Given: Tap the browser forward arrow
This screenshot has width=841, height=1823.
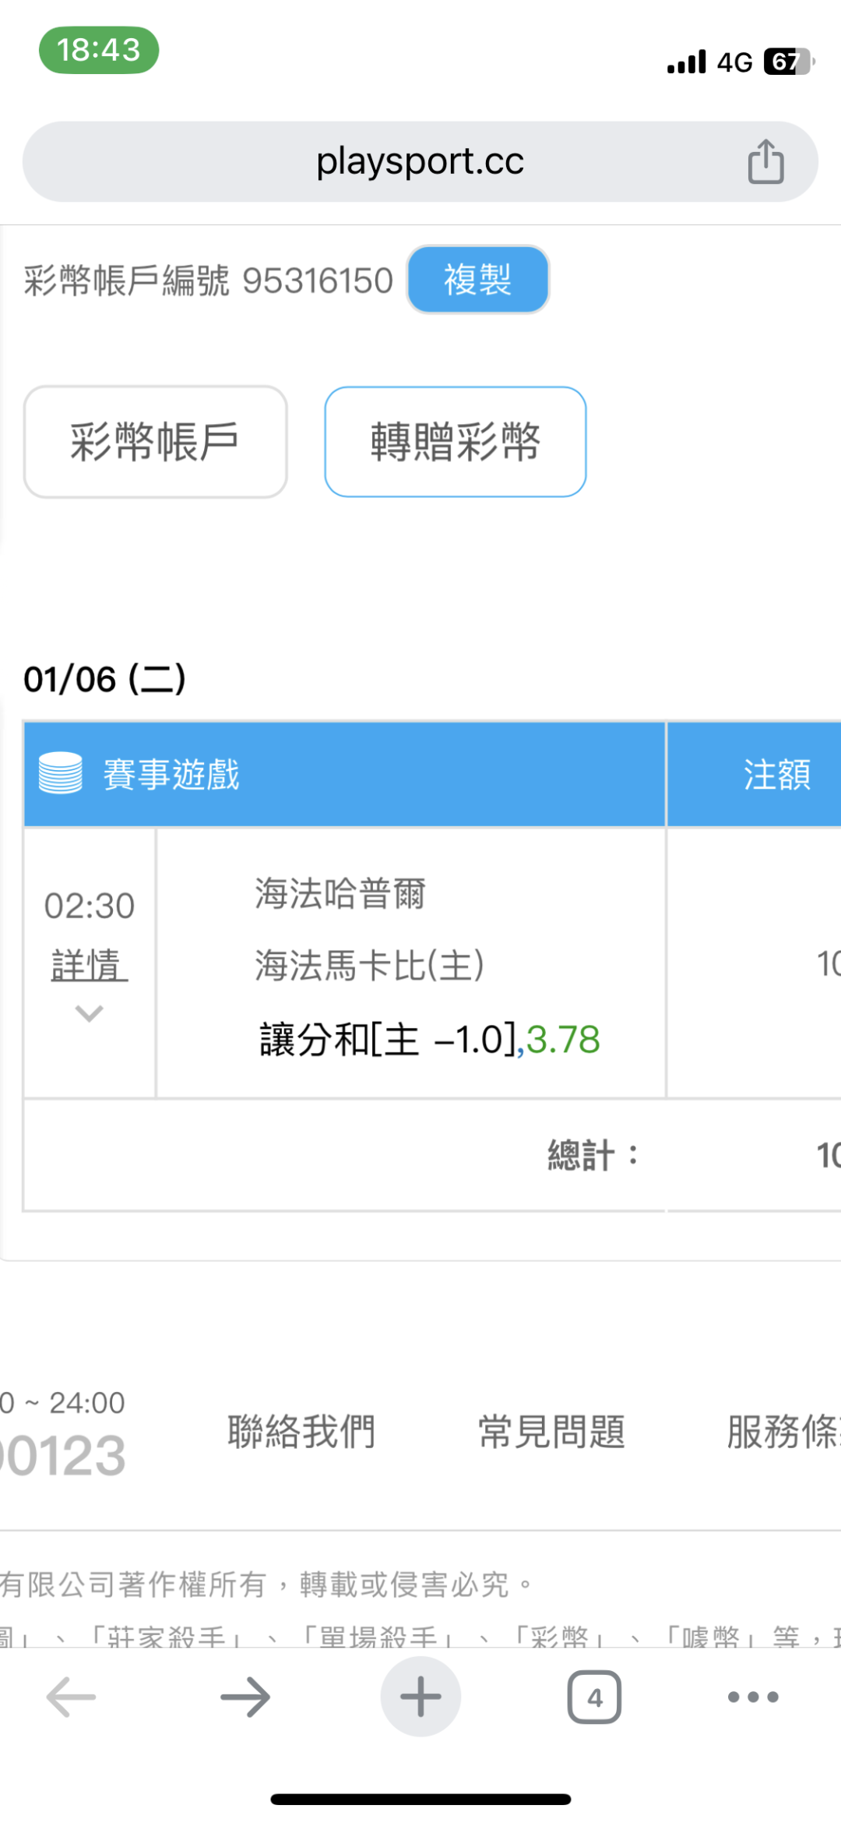Looking at the screenshot, I should (x=245, y=1697).
